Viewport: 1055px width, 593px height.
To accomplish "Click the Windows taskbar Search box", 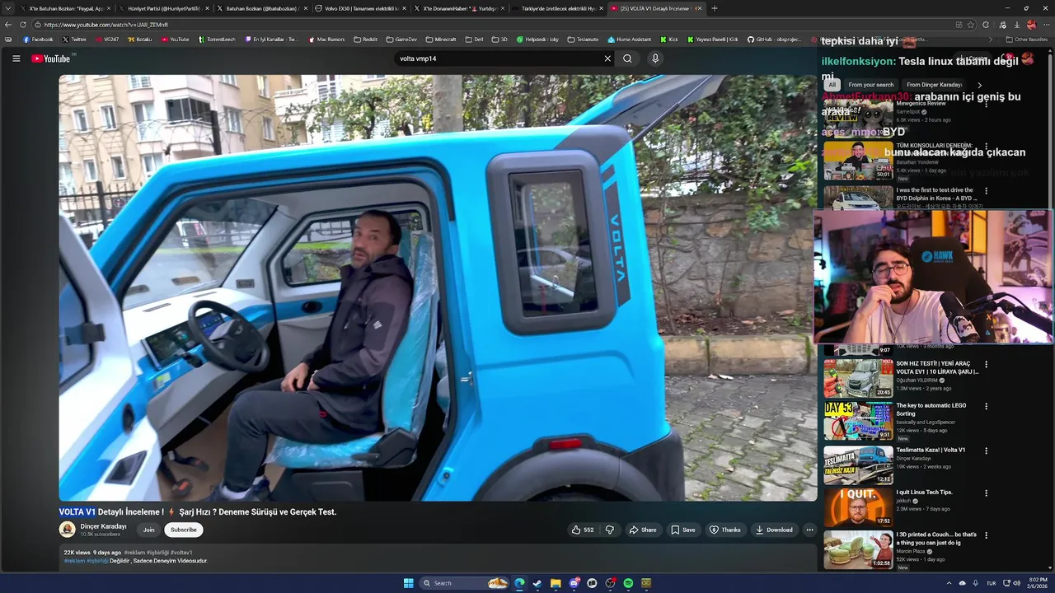I will [x=464, y=583].
